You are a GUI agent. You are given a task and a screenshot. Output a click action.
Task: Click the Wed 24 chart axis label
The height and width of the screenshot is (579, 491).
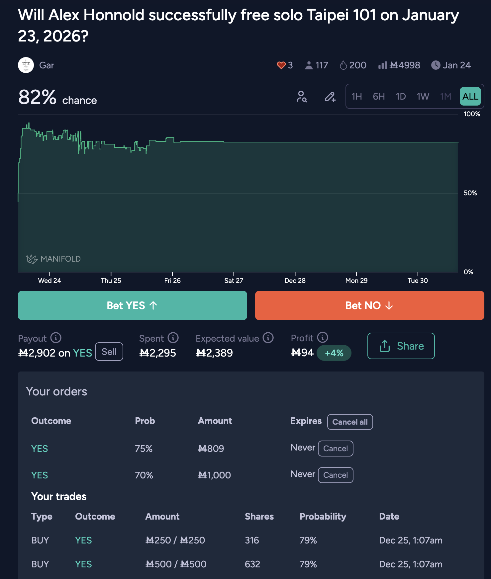[x=49, y=281]
